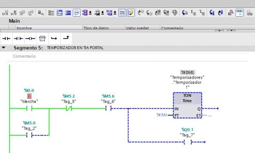Click the up arrow with block grid icon
This screenshot has height=153, width=255.
[x=157, y=13]
